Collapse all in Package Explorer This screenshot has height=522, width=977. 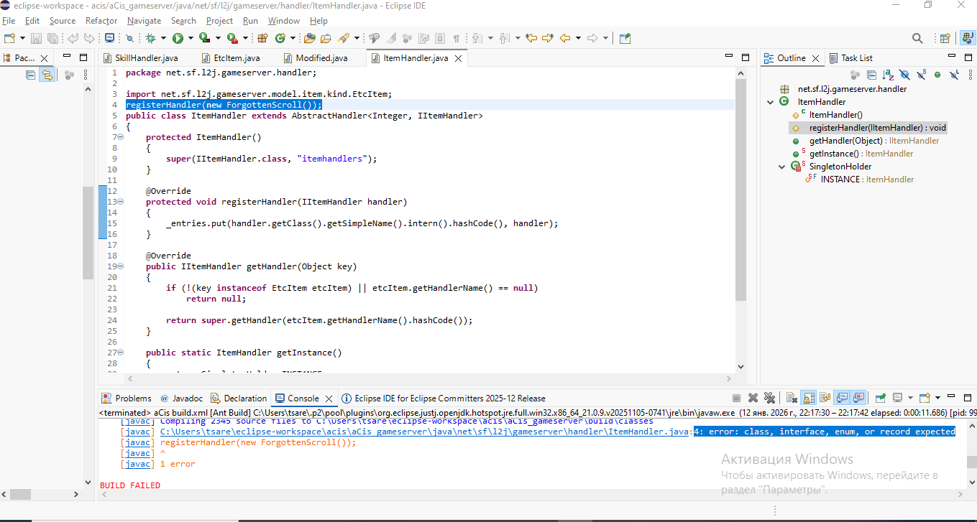[x=31, y=74]
